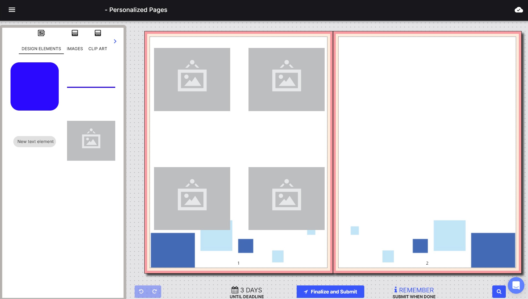Image resolution: width=528 pixels, height=299 pixels.
Task: Click the SUBMIT WHEN DONE text
Action: coord(414,297)
